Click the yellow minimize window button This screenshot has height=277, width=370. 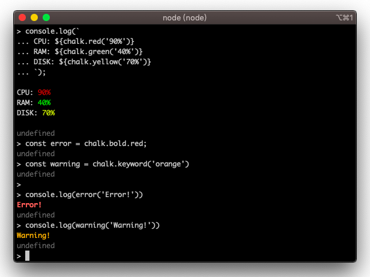pos(34,17)
